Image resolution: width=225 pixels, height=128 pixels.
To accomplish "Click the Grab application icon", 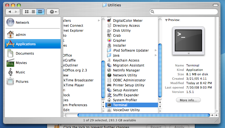I will coord(109,35).
